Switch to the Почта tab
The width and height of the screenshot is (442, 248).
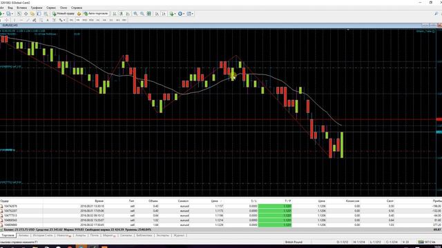94,236
